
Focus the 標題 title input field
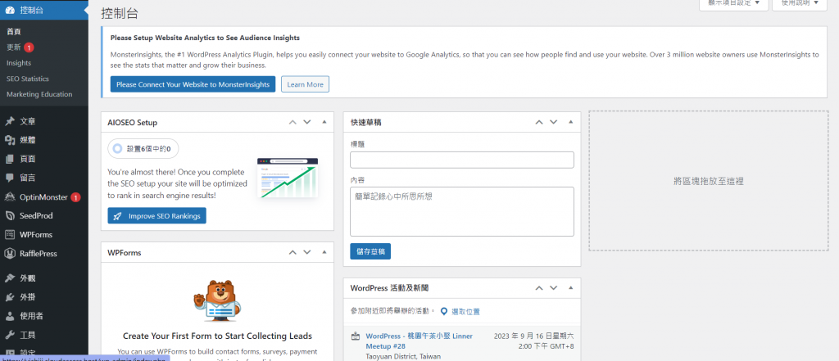pyautogui.click(x=462, y=160)
